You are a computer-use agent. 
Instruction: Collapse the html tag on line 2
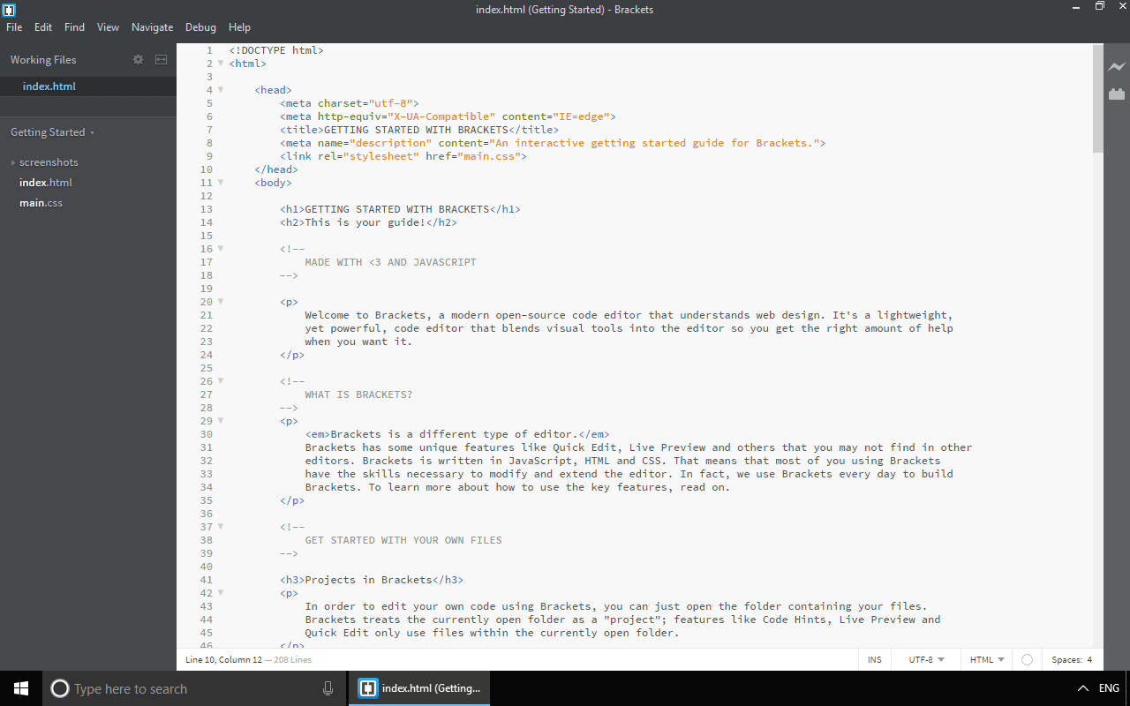[x=221, y=64]
